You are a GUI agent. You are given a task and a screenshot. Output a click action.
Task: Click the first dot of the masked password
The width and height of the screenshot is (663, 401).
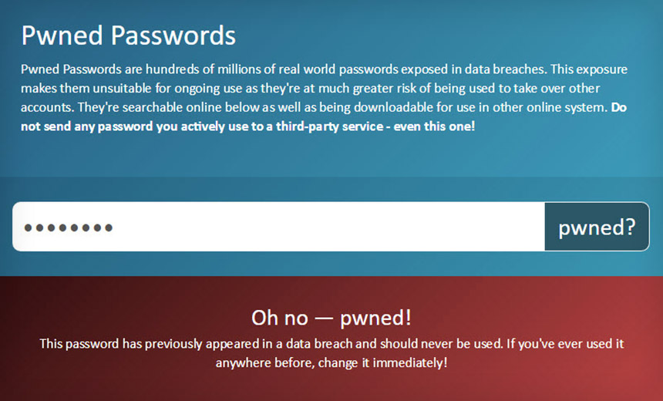[28, 228]
